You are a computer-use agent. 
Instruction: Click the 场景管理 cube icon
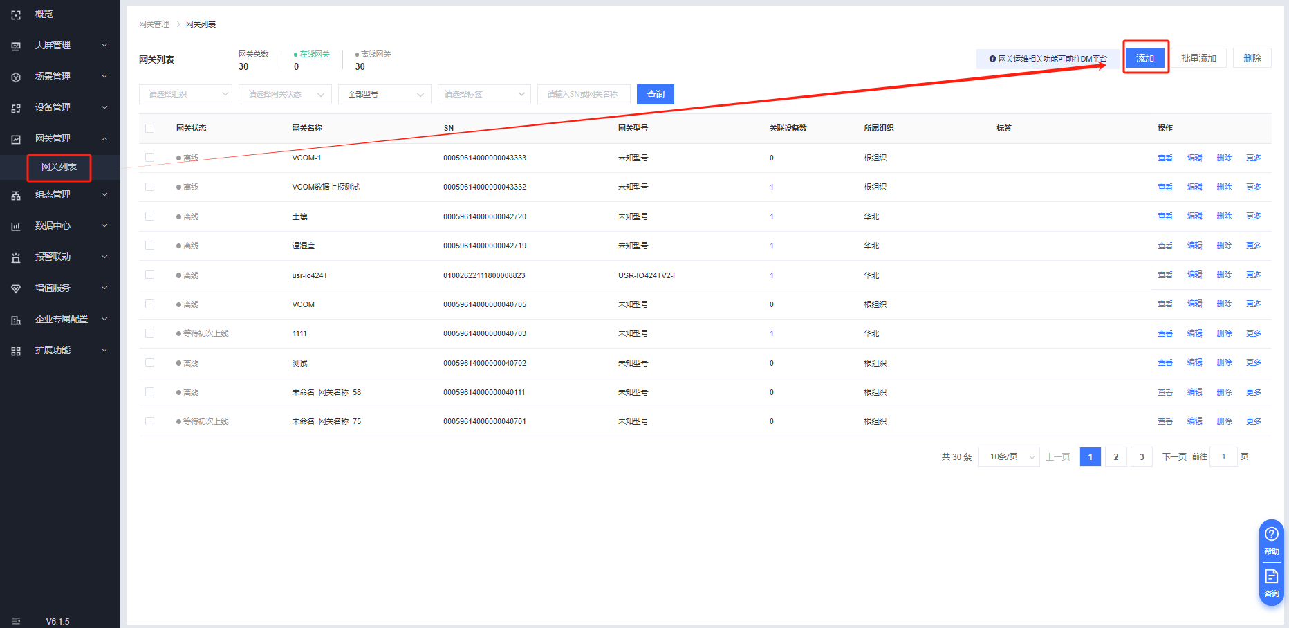pyautogui.click(x=16, y=77)
